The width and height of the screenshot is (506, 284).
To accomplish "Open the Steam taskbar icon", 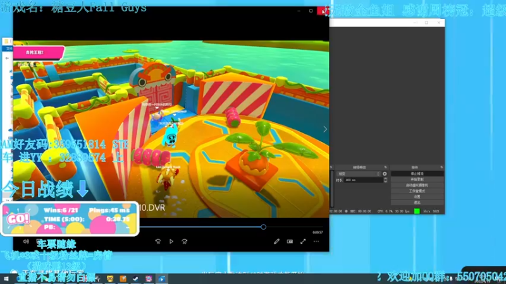I will tap(135, 279).
